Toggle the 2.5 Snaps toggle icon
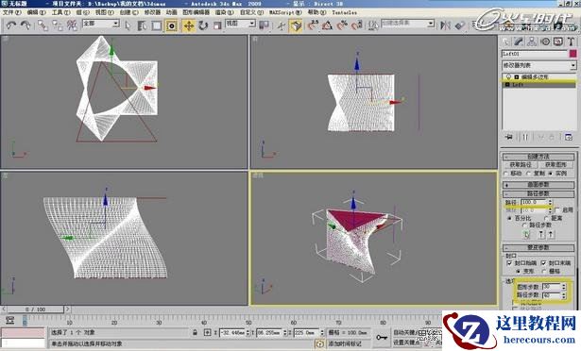The image size is (581, 351). click(x=313, y=25)
